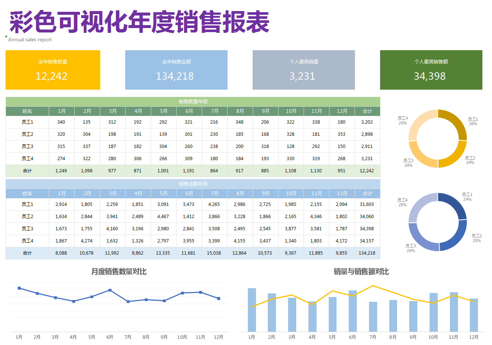This screenshot has width=492, height=345.
Task: Click the yellow donut chart for sales quantity
Action: pos(438,139)
